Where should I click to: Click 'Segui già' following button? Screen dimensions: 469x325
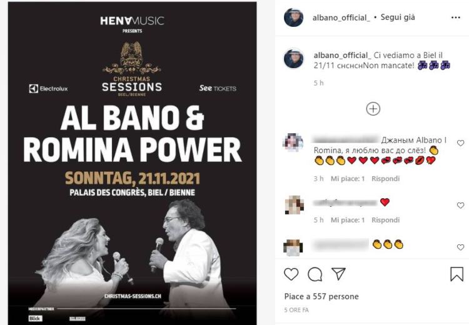(x=398, y=17)
